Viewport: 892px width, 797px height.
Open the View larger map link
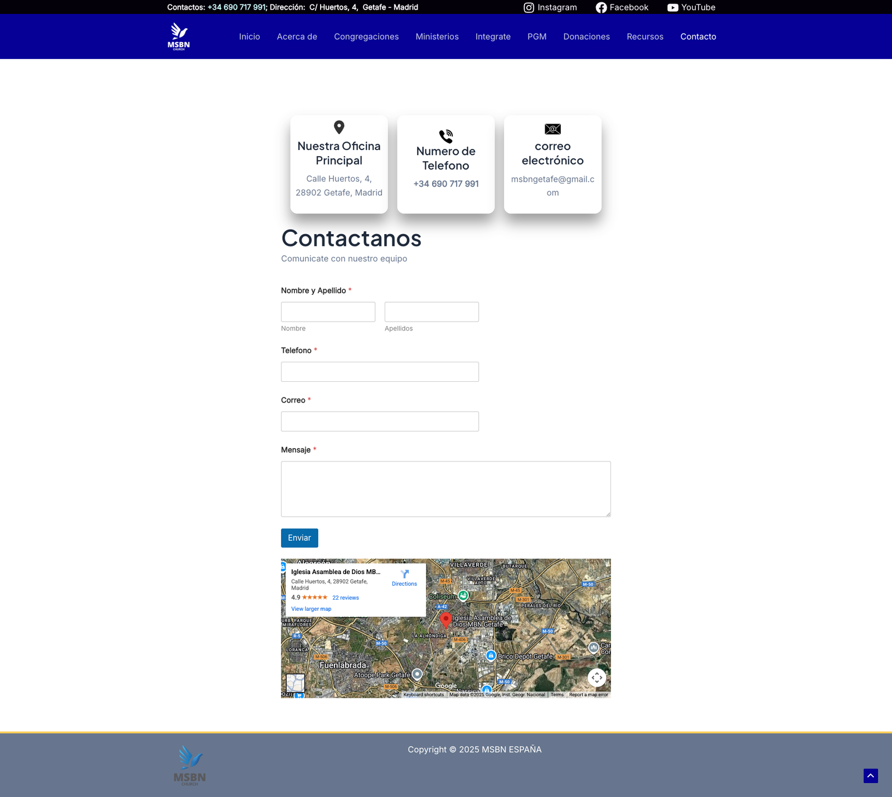[x=311, y=609]
